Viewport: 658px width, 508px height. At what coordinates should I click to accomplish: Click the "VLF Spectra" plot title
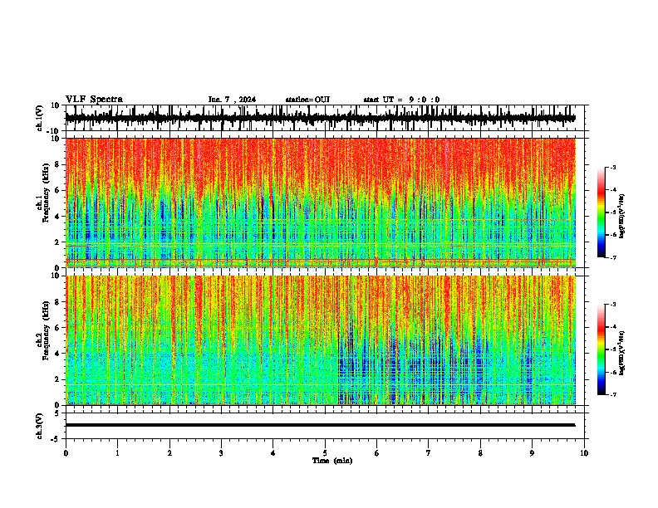point(94,100)
